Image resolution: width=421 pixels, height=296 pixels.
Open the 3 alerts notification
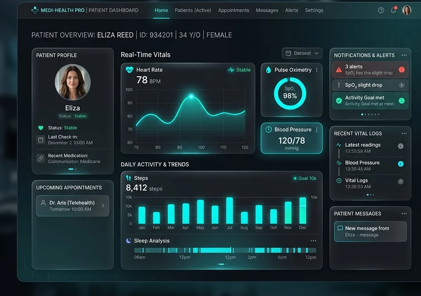point(370,69)
